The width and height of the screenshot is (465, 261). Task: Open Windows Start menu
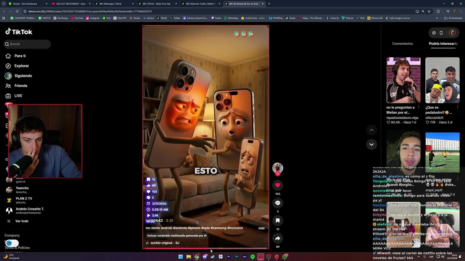(181, 257)
